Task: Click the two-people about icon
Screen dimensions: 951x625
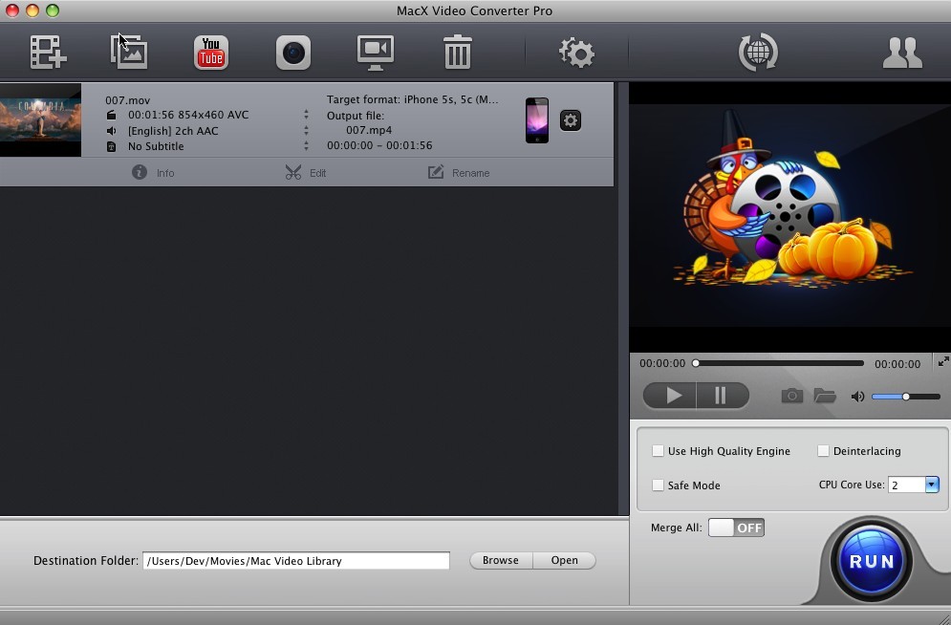Action: click(x=902, y=53)
